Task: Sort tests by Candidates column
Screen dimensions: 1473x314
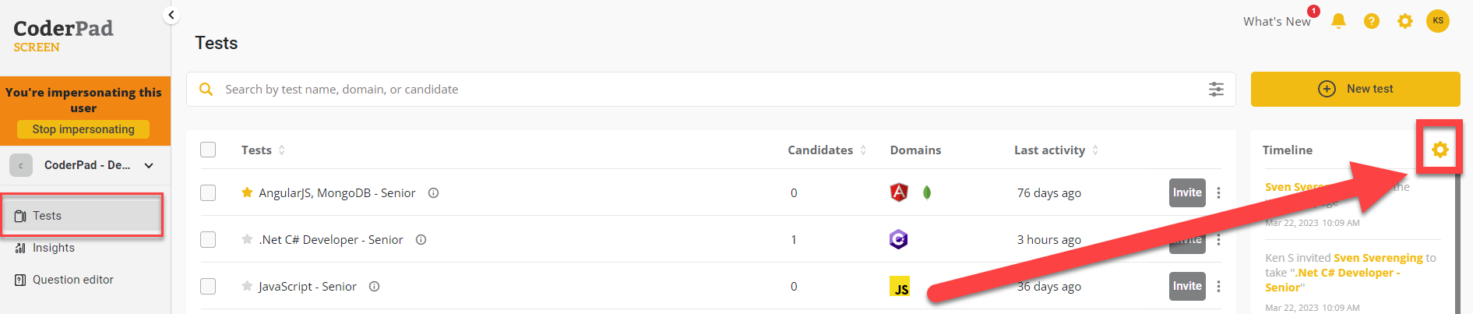Action: (x=826, y=150)
